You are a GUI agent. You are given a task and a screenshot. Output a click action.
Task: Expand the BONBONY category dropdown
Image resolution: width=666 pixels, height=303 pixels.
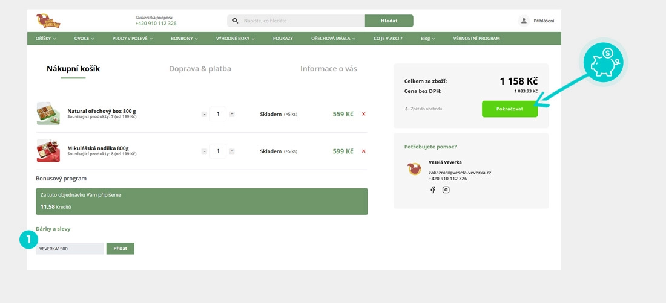pos(184,39)
